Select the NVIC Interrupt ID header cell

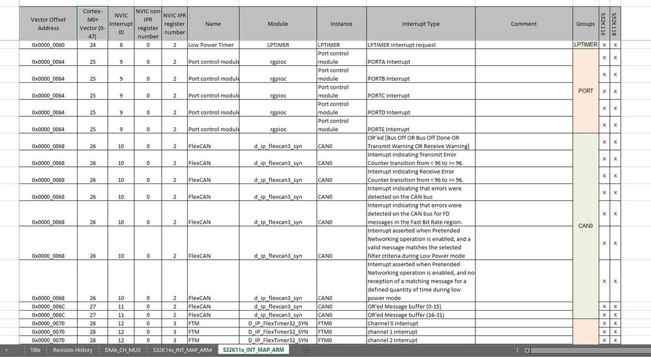pos(121,23)
